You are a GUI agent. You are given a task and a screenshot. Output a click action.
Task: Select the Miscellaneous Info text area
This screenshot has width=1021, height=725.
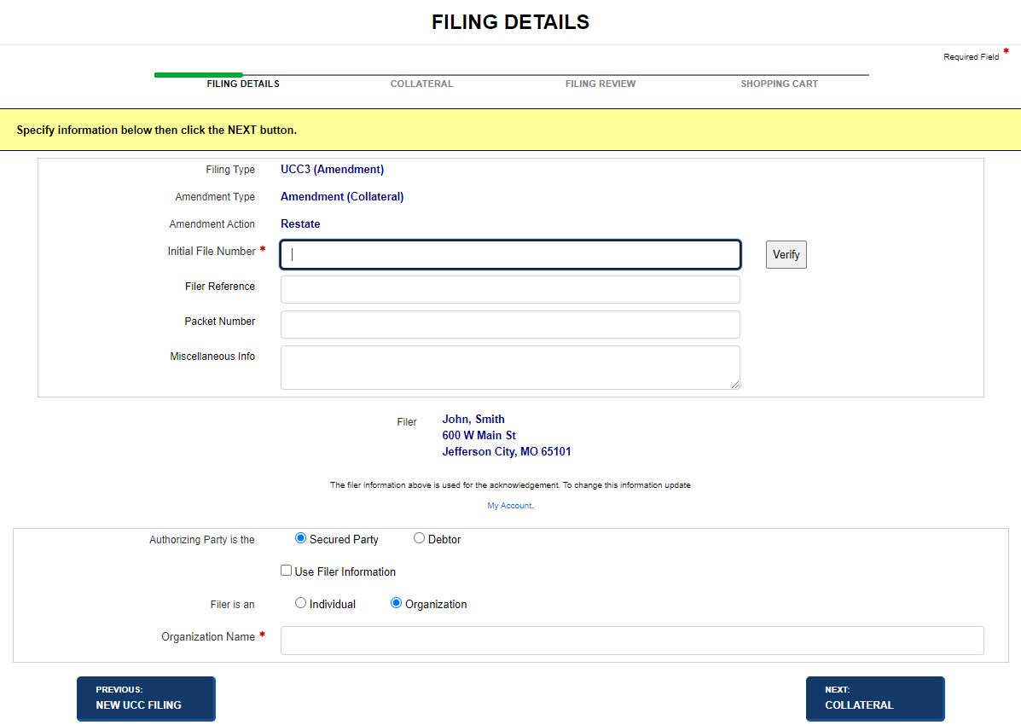click(x=509, y=365)
